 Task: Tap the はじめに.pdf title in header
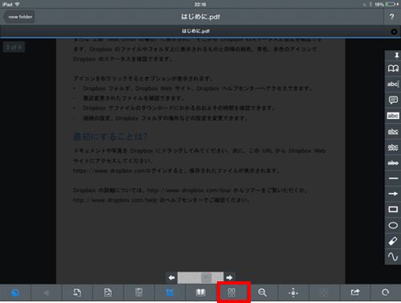tap(200, 17)
